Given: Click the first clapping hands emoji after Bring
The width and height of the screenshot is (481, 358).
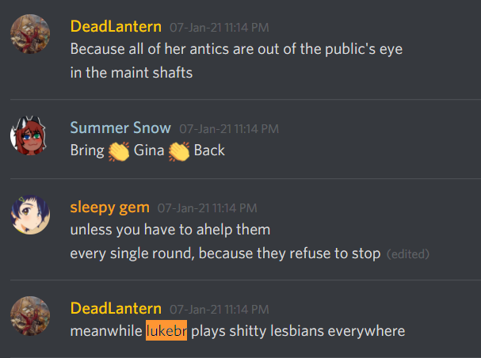Looking at the screenshot, I should point(119,151).
